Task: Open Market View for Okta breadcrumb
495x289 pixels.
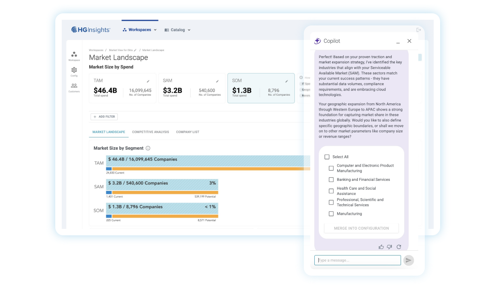Action: (x=121, y=50)
